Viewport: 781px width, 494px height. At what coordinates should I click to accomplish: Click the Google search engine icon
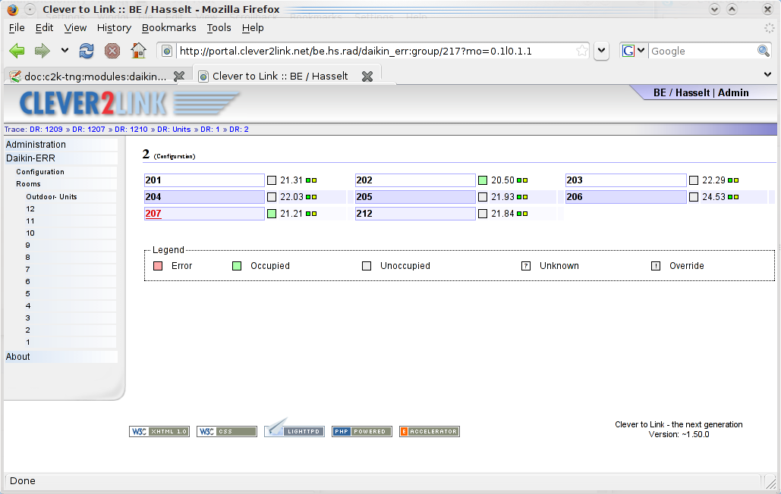coord(628,51)
